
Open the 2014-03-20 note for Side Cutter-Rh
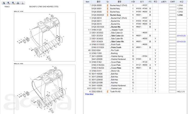tap(181, 42)
